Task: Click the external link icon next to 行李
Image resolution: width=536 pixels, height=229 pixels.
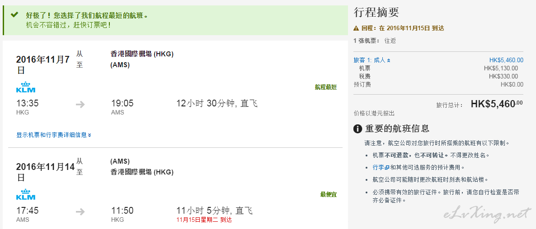Action: tap(387, 167)
